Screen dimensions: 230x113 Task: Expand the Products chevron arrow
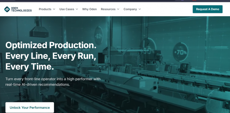pos(54,9)
